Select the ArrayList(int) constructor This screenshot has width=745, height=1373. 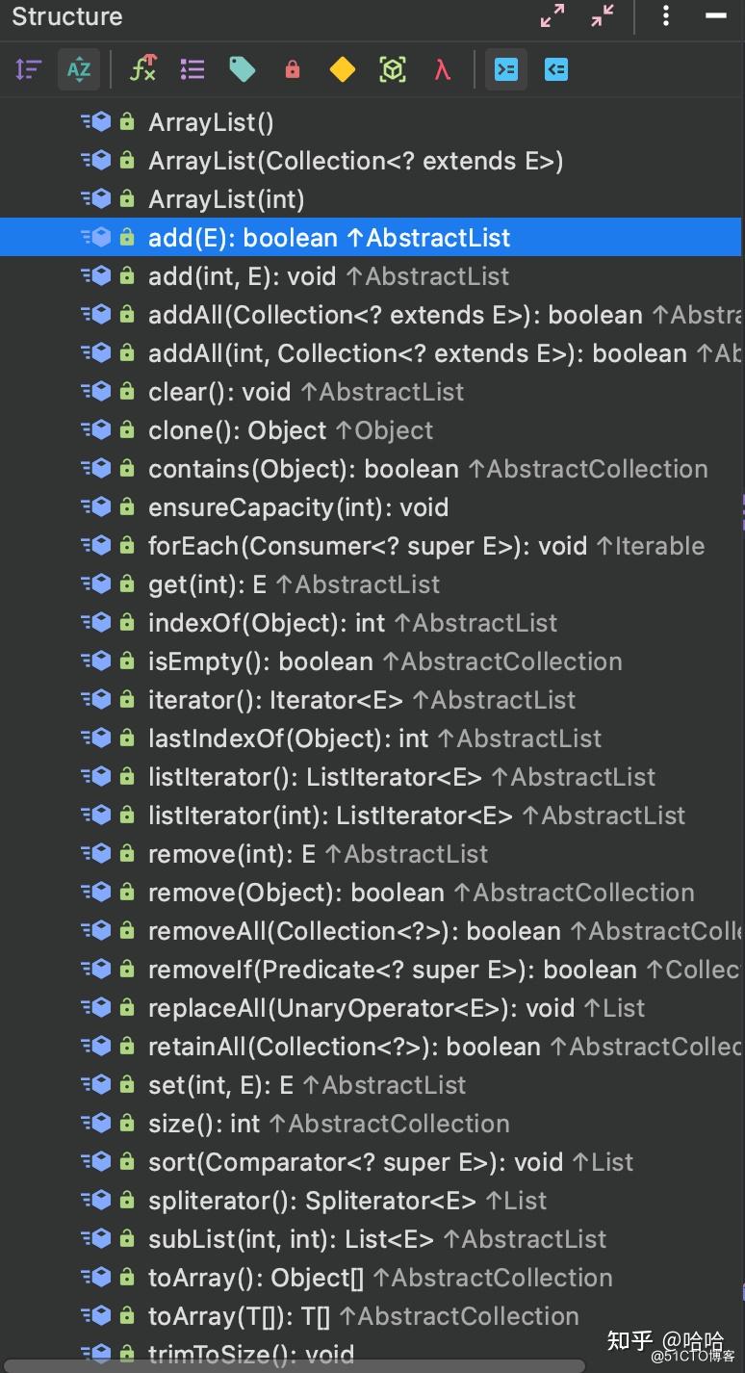click(226, 199)
